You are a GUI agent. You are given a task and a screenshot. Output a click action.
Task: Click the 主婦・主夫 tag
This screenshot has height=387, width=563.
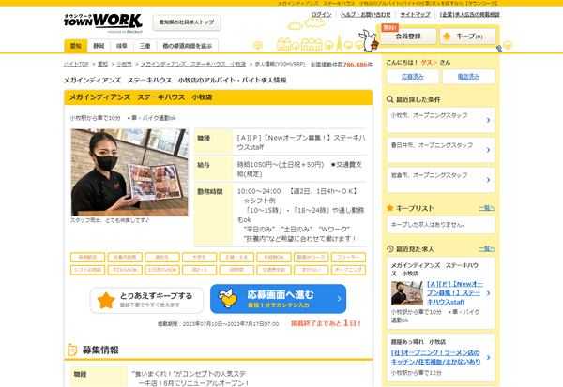pos(236,257)
